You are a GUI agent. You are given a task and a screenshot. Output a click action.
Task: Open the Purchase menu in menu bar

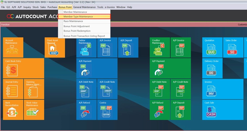(52, 7)
